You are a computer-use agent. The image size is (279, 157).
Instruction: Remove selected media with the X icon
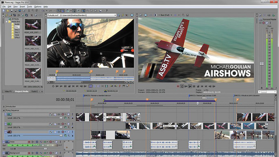pyautogui.click(x=32, y=15)
